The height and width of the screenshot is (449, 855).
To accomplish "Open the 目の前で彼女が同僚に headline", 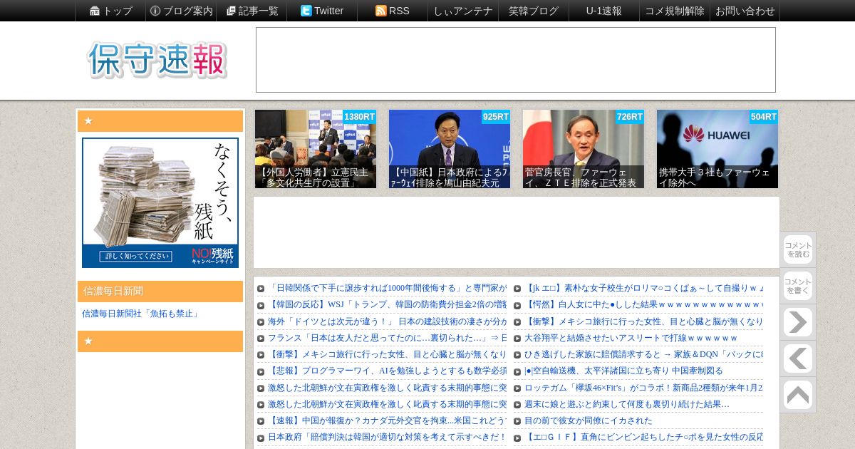I will click(x=589, y=420).
